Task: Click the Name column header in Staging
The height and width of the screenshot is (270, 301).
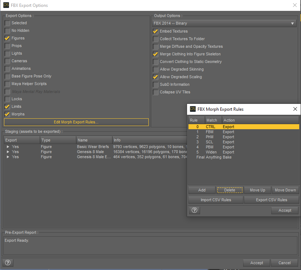Action: click(x=94, y=140)
